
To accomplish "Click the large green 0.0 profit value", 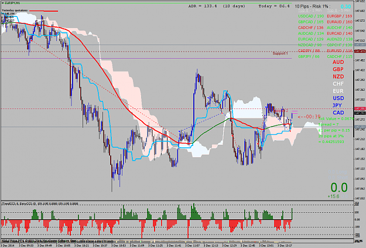I will point(339,188).
